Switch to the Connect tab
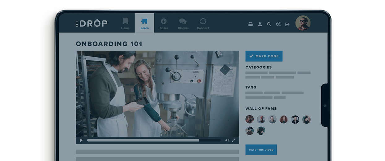The width and height of the screenshot is (385, 161). 203,24
